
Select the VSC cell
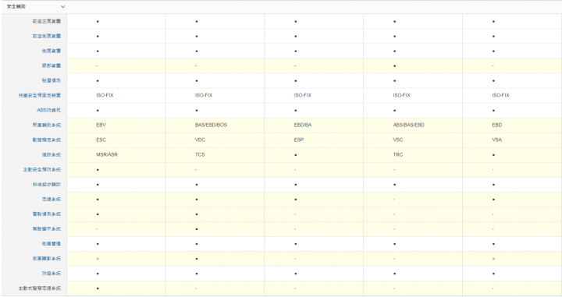click(398, 140)
